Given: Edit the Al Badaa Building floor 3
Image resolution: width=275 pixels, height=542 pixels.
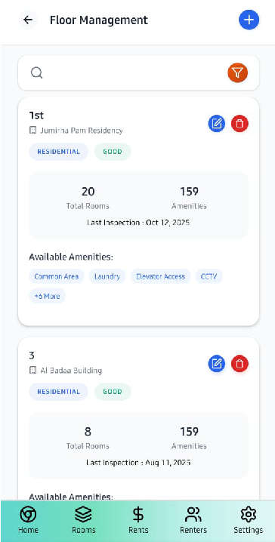Looking at the screenshot, I should tap(217, 364).
